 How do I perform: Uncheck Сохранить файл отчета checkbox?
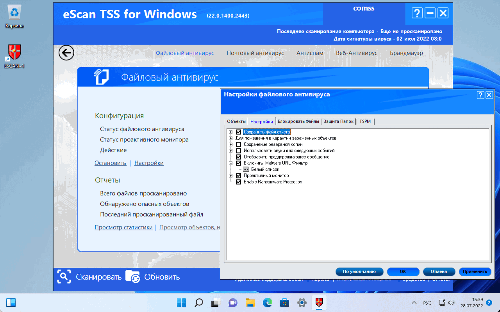point(238,132)
